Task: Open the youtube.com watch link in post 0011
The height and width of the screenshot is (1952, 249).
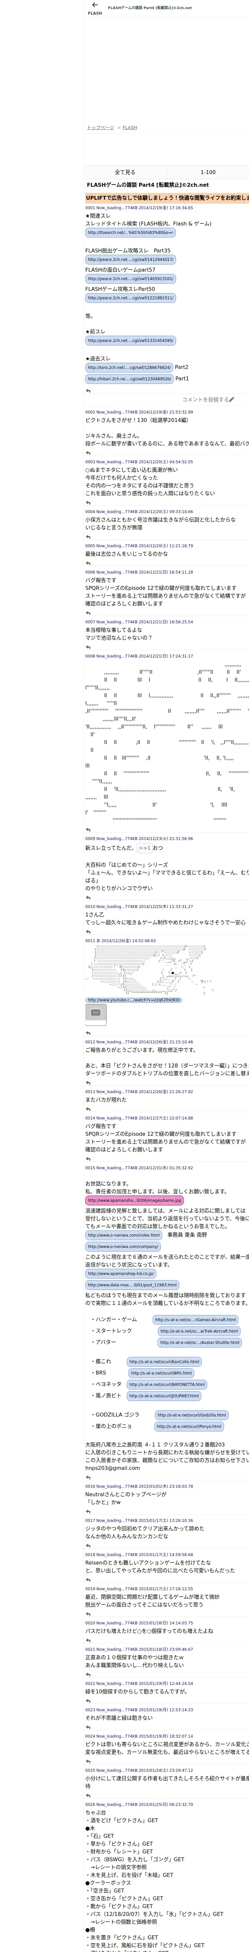Action: tap(134, 1000)
